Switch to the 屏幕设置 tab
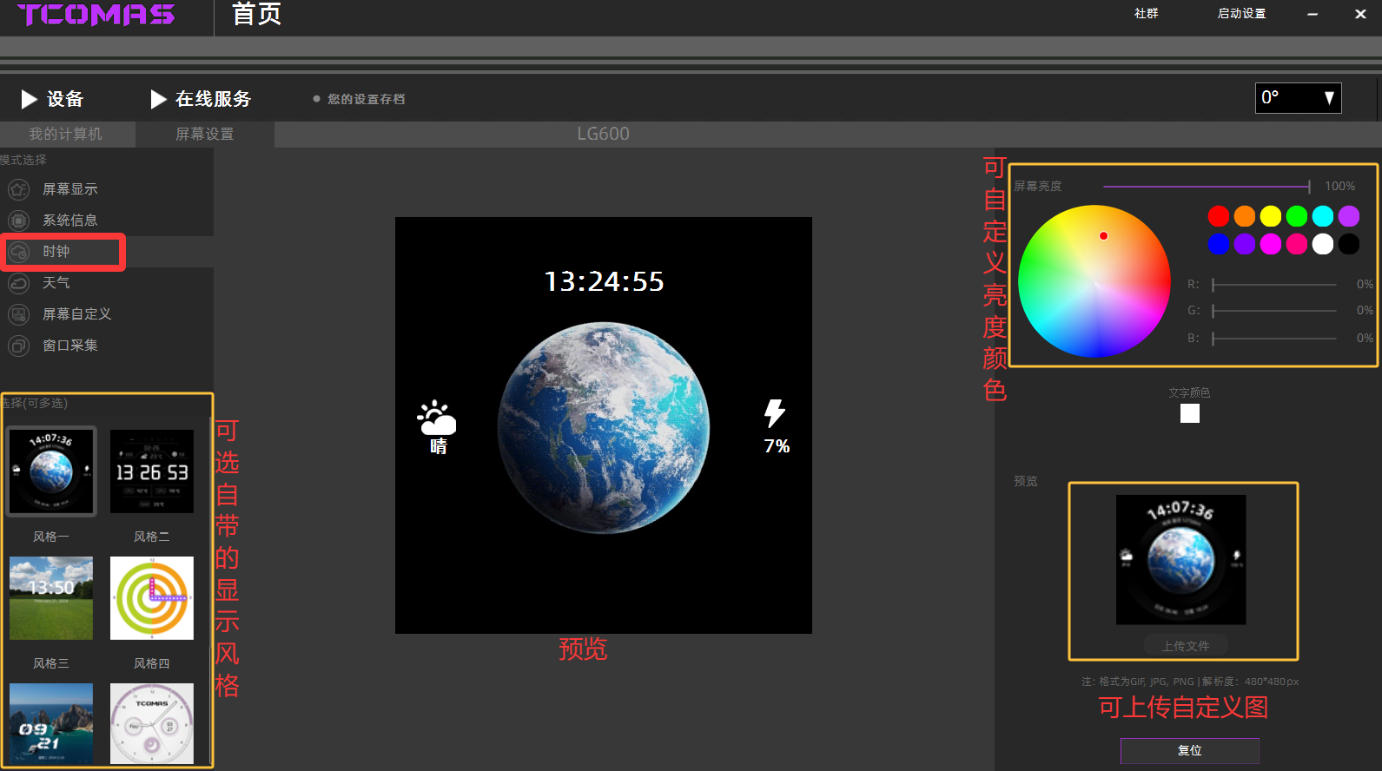 (205, 134)
